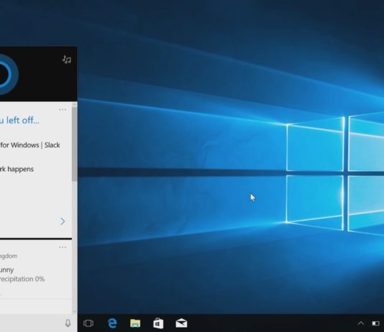Click the Cortana music recognition icon
Viewport: 384px width, 332px height.
[x=66, y=60]
